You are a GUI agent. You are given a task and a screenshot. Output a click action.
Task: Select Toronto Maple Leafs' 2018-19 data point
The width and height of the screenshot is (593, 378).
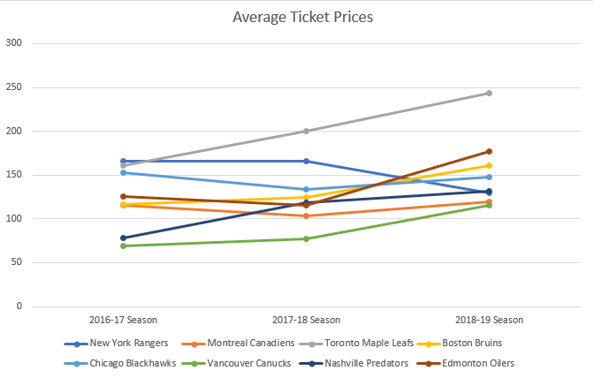(x=489, y=93)
